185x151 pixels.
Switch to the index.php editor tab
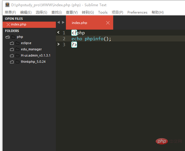(90, 23)
